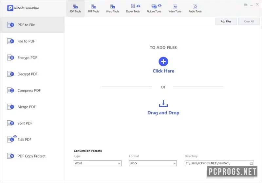Click the folder browse icon in Directory

point(251,163)
